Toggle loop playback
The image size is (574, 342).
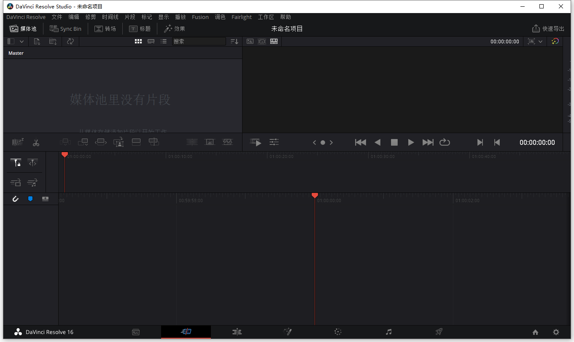point(445,142)
